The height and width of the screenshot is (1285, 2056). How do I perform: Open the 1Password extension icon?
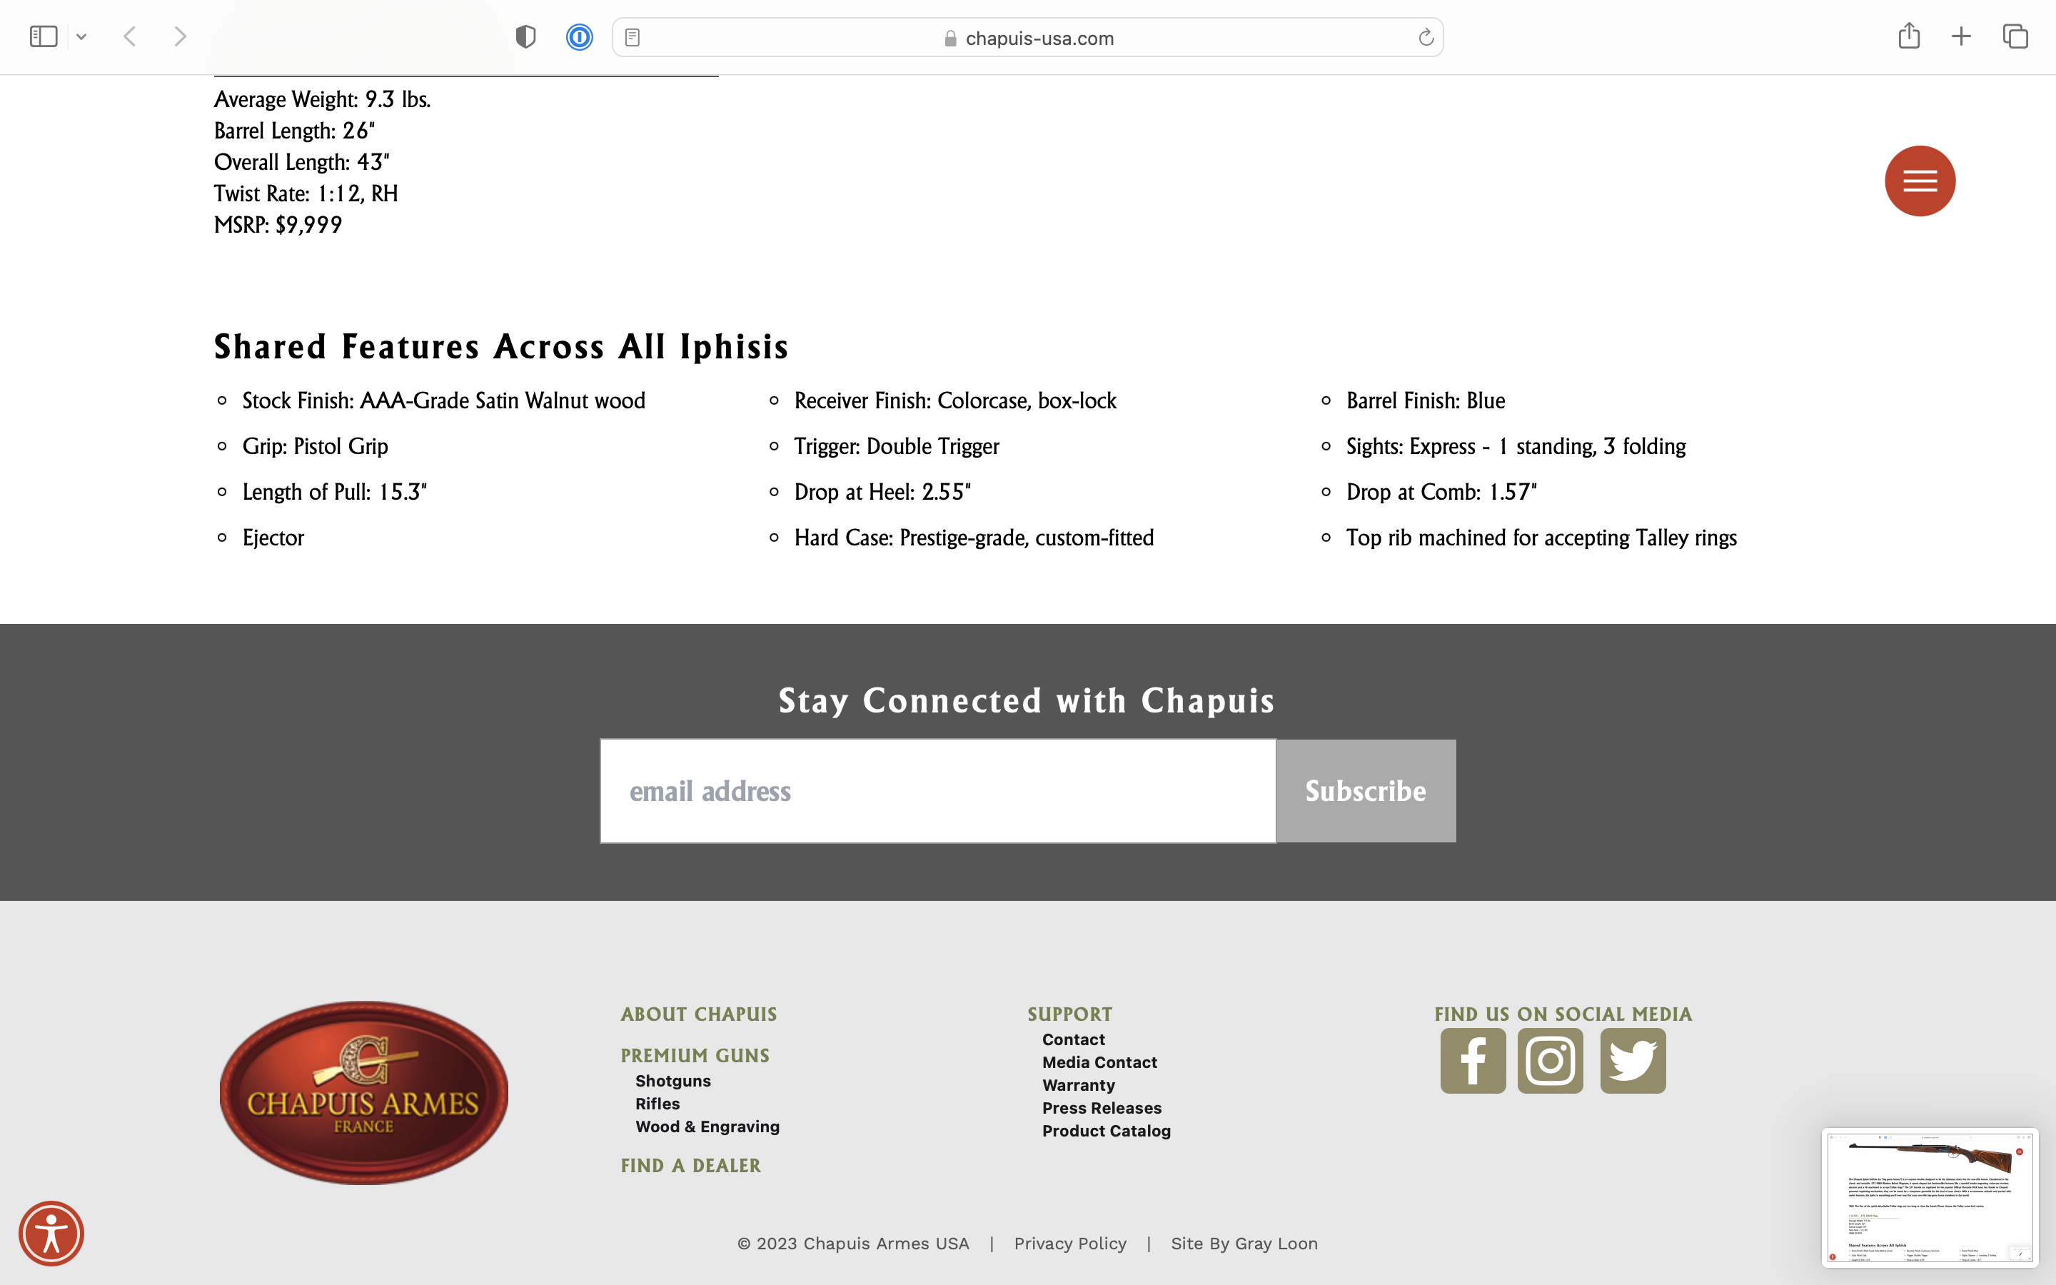point(580,36)
